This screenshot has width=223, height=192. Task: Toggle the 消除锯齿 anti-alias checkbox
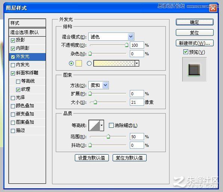[x=111, y=126]
